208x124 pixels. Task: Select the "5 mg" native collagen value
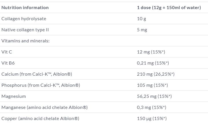(x=142, y=30)
